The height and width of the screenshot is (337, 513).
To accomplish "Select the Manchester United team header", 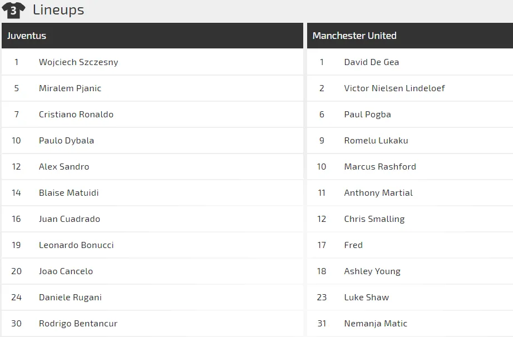I will pos(354,36).
